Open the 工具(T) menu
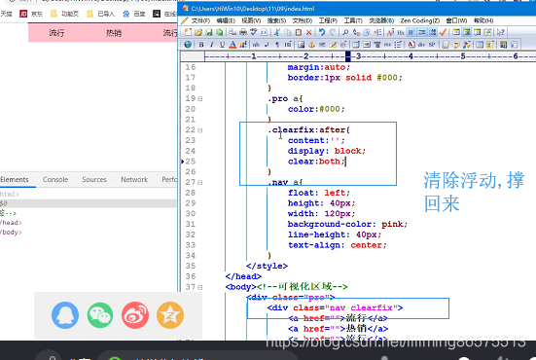The height and width of the screenshot is (360, 536). tap(353, 20)
